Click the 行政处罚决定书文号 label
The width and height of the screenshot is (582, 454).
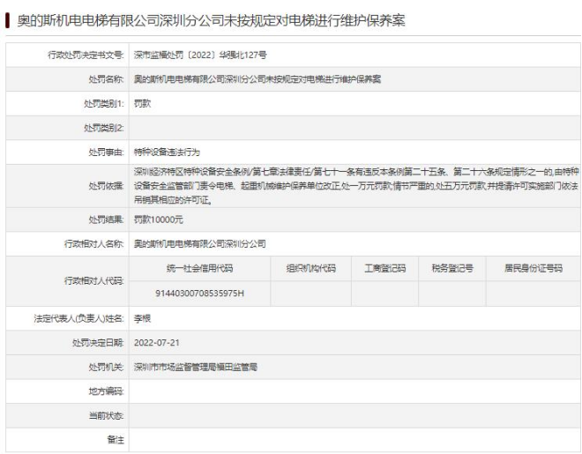pyautogui.click(x=86, y=56)
